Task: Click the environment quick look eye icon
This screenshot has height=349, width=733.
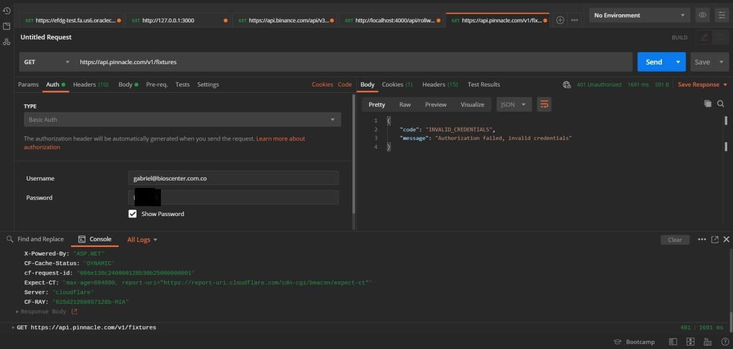Action: tap(703, 15)
